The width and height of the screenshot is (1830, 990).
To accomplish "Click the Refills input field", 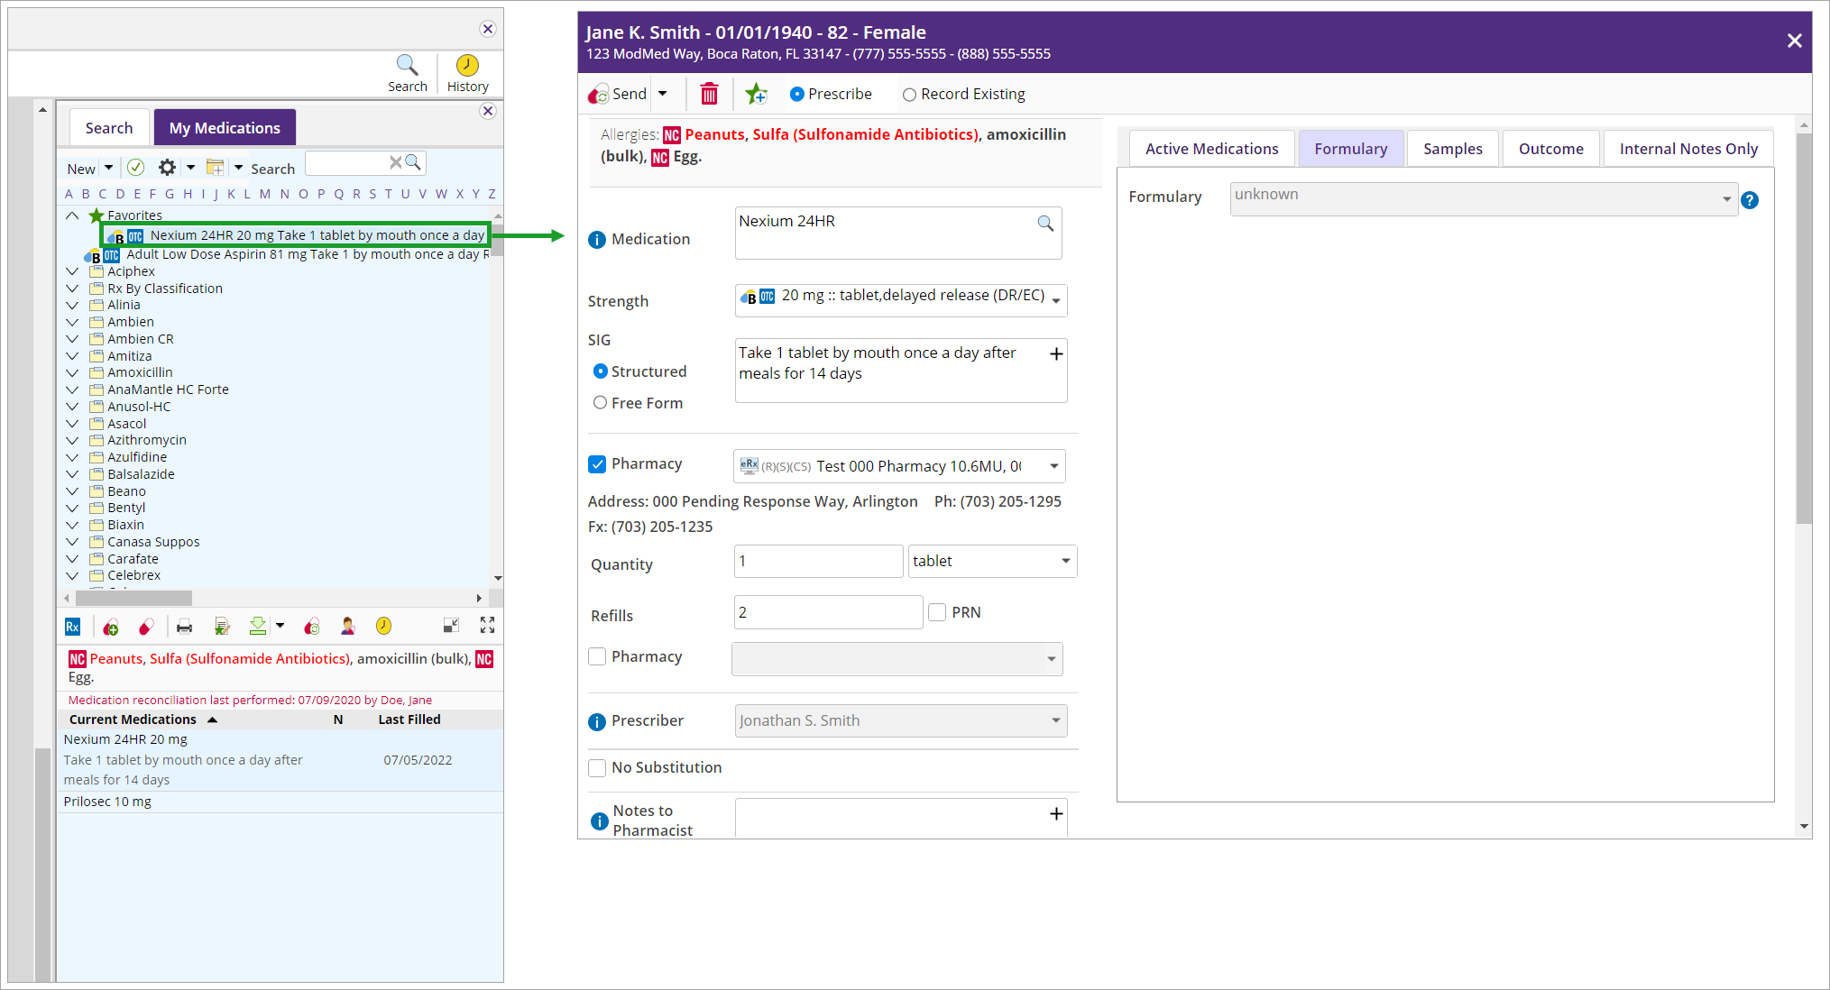I will (828, 612).
